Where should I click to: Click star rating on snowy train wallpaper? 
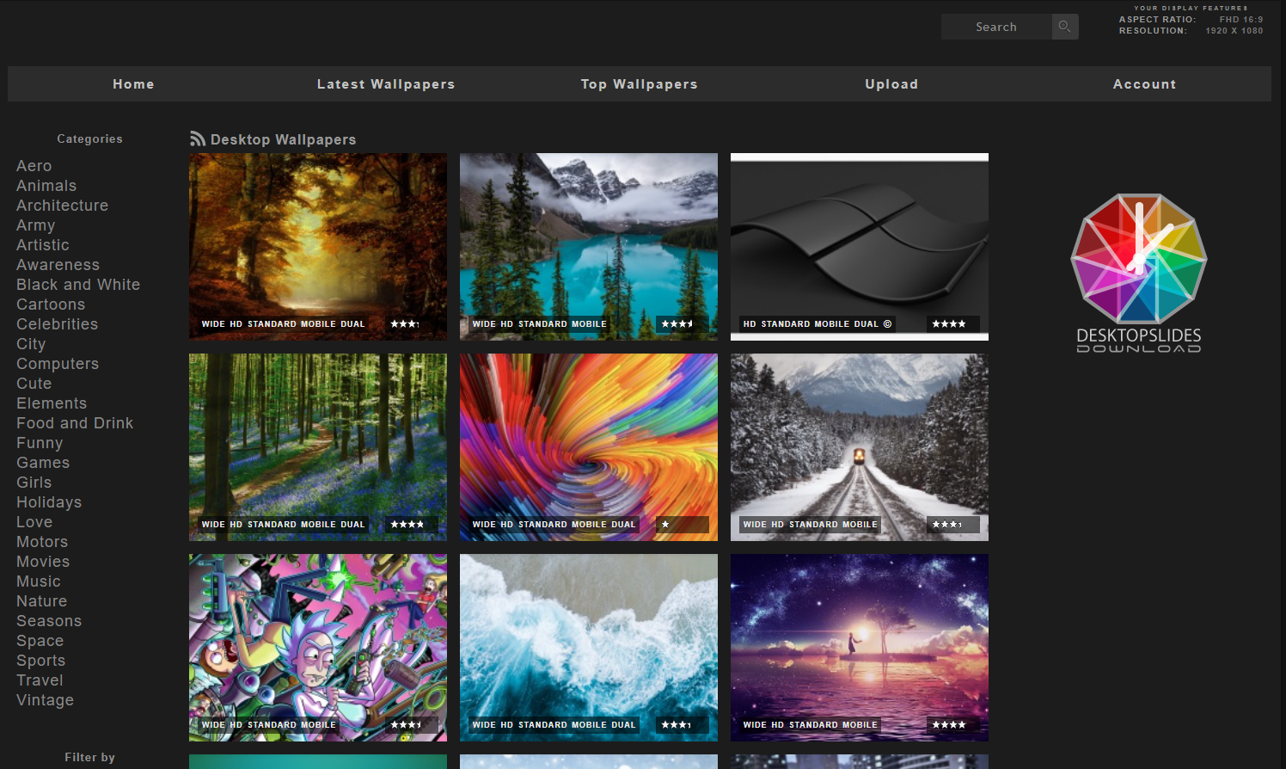[x=947, y=525]
